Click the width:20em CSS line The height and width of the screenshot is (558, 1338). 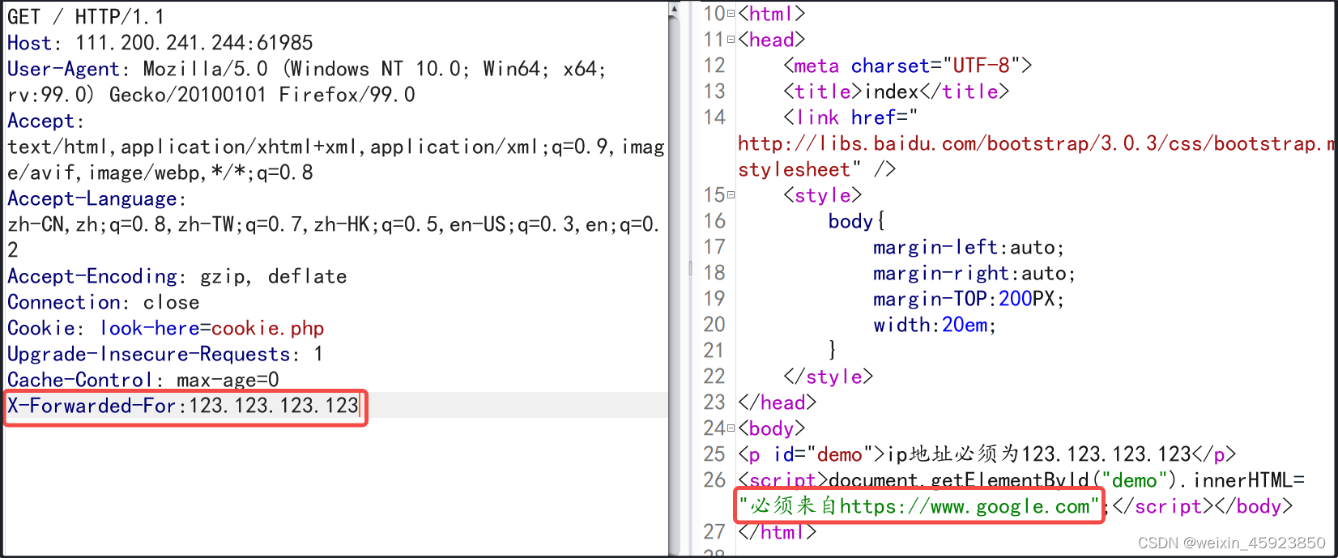click(935, 325)
